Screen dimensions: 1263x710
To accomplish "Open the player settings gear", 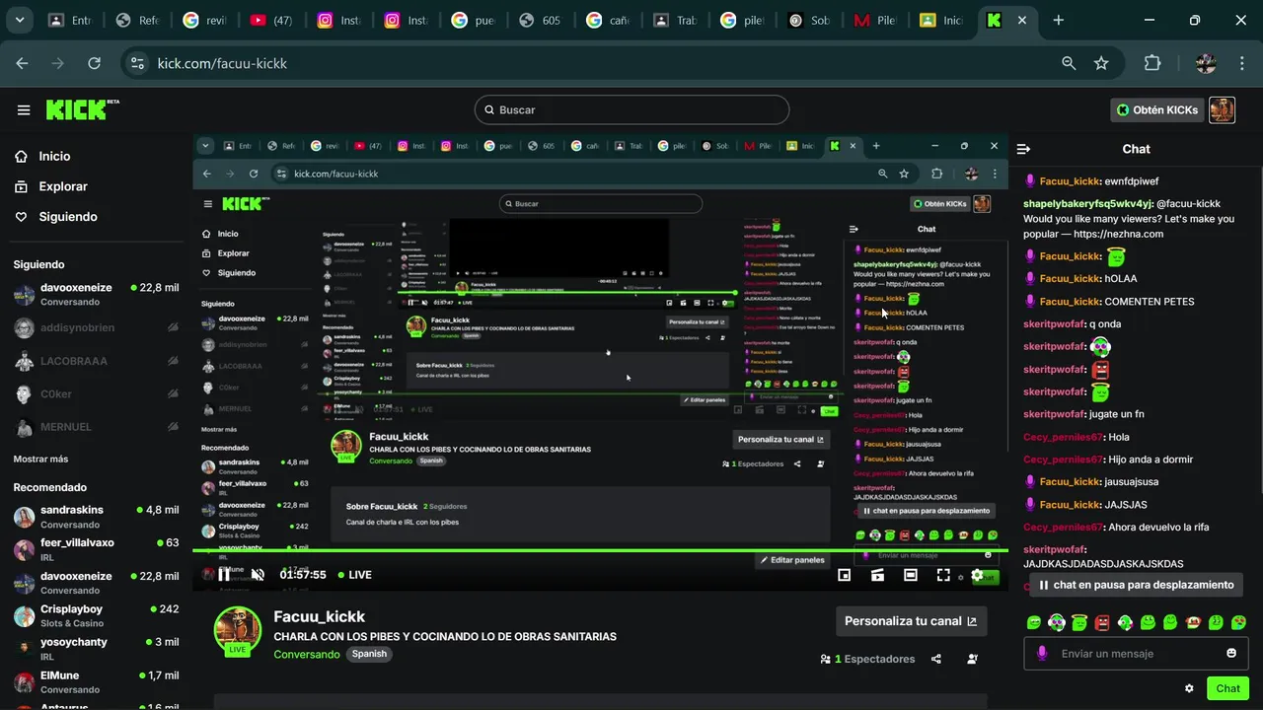I will point(977,575).
